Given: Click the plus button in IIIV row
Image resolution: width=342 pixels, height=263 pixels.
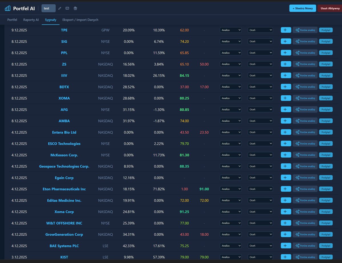Looking at the screenshot, I should (x=286, y=75).
